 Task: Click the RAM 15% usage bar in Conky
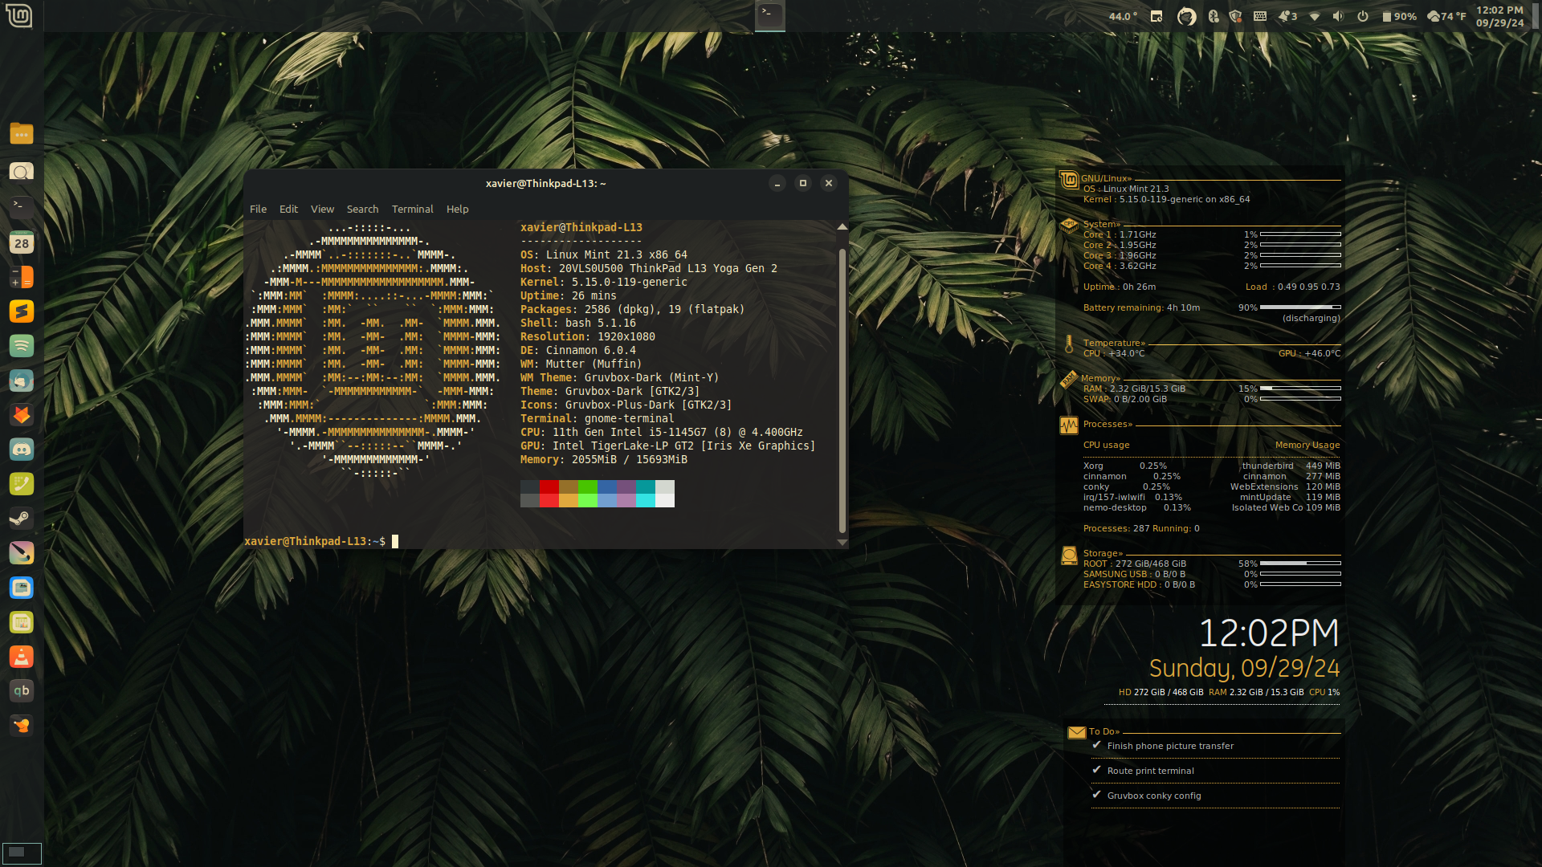[x=1300, y=389]
